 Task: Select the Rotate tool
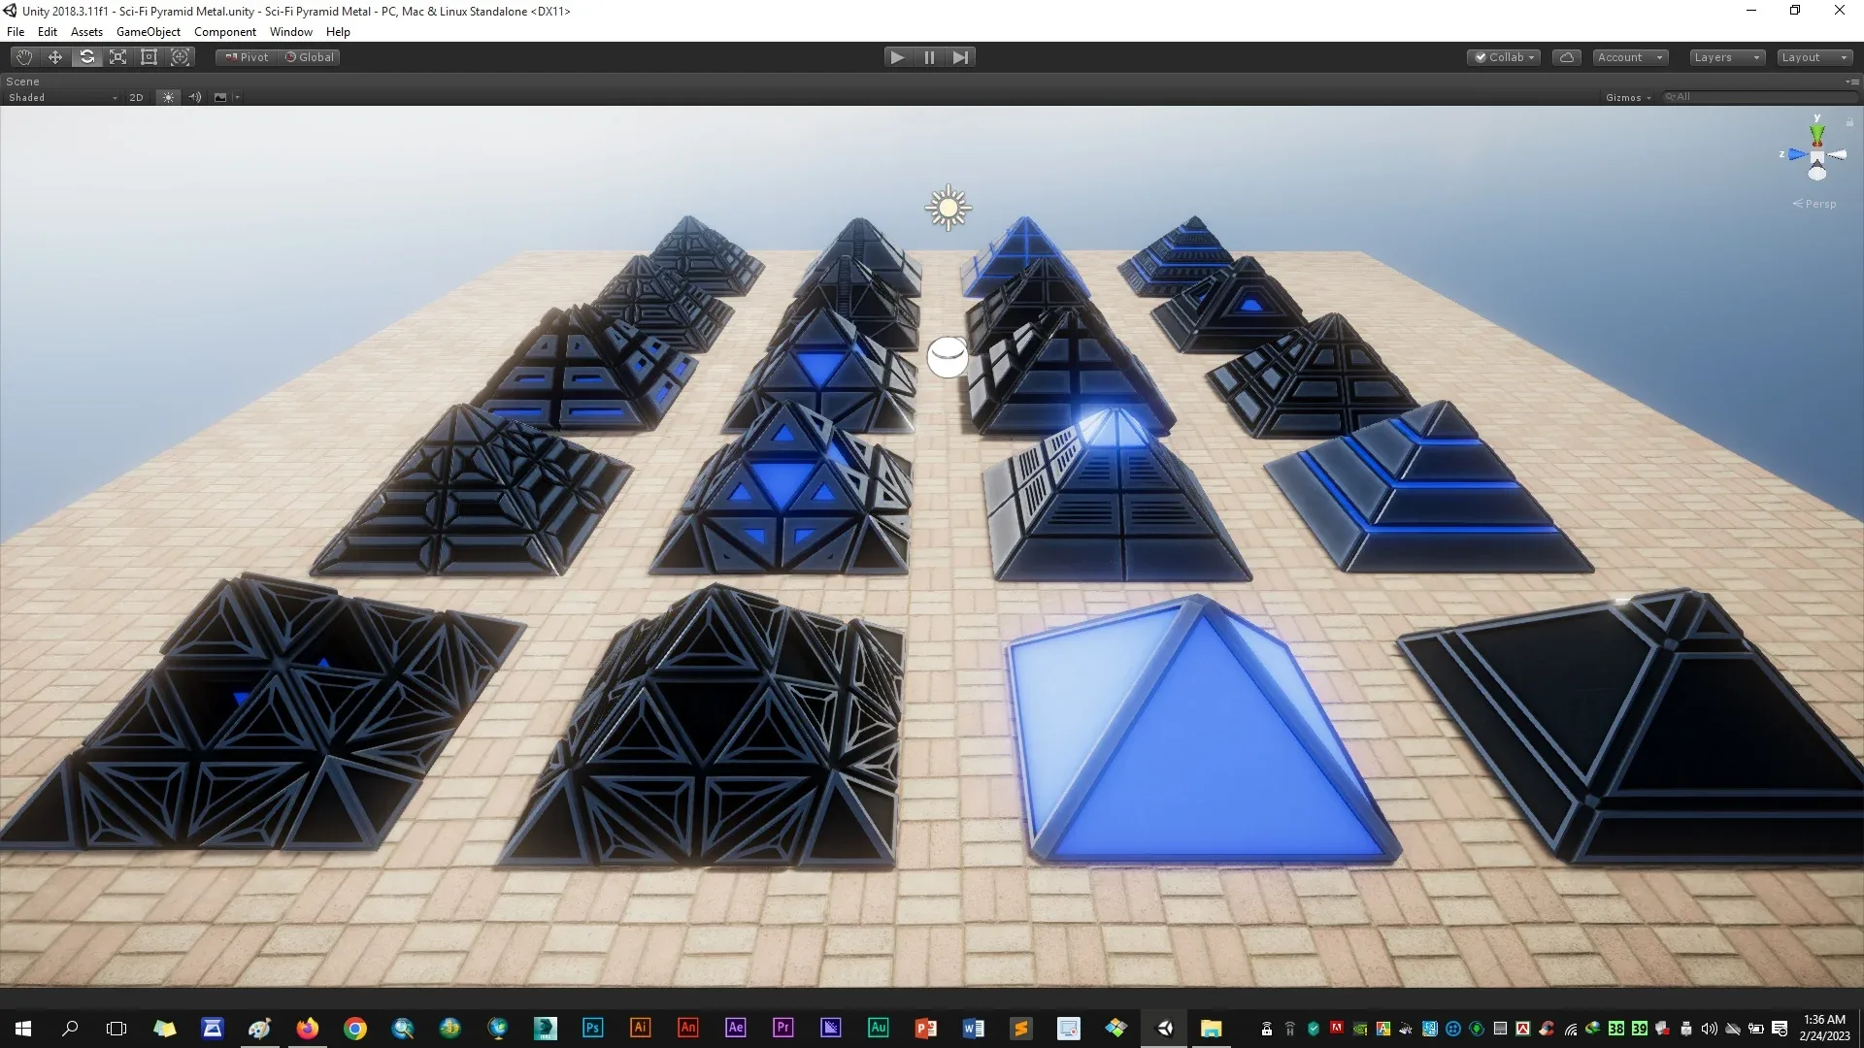pyautogui.click(x=87, y=57)
